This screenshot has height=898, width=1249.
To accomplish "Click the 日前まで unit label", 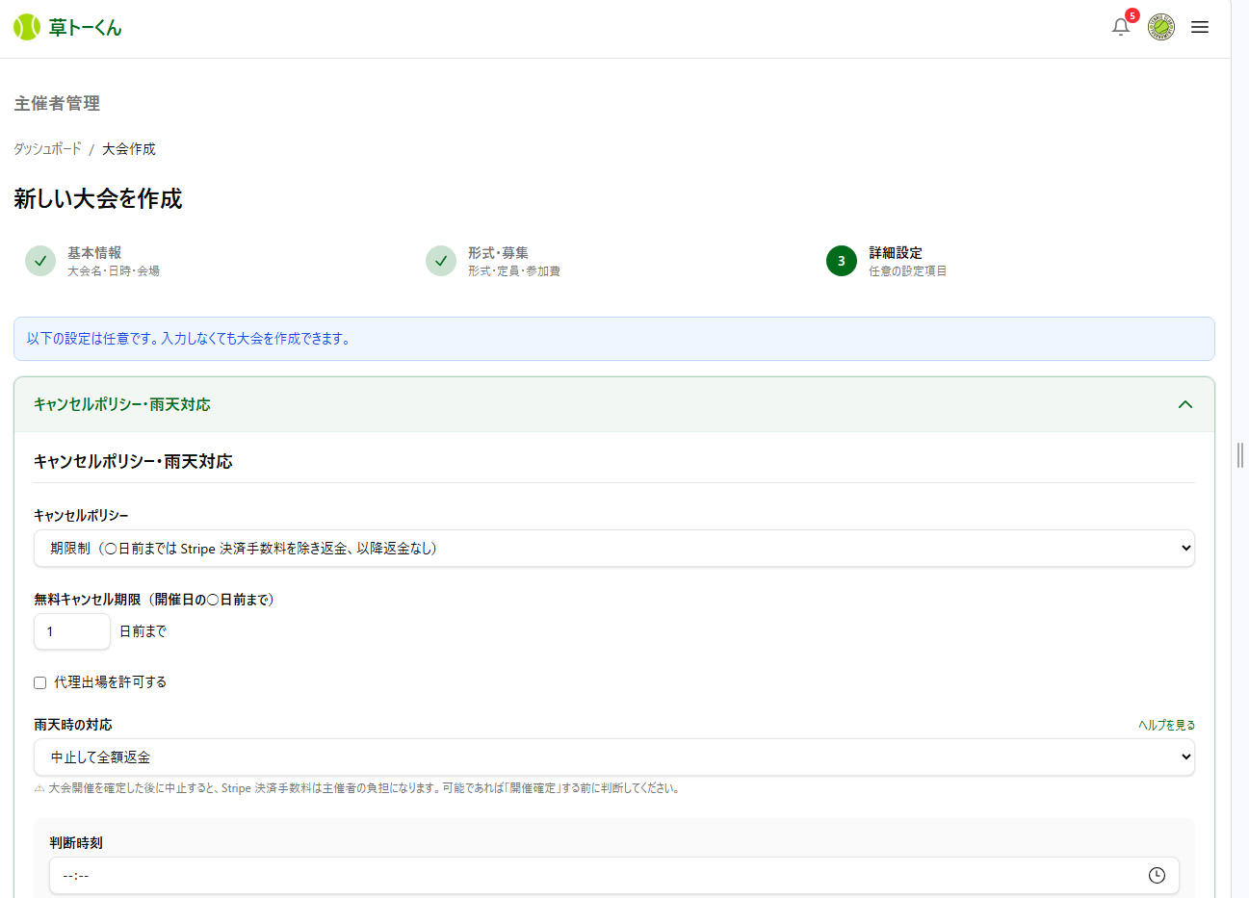I will coord(143,631).
